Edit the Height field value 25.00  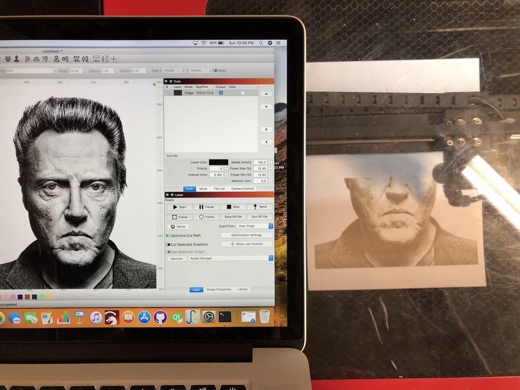[76, 71]
